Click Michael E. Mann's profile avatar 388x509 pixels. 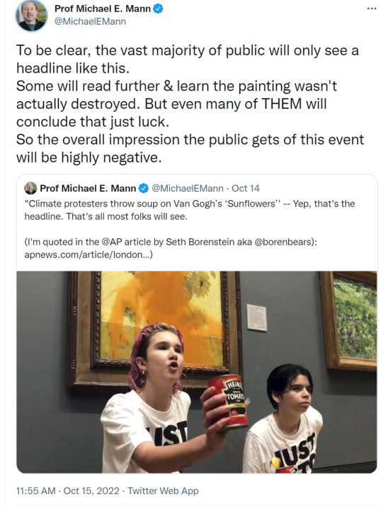click(x=32, y=16)
